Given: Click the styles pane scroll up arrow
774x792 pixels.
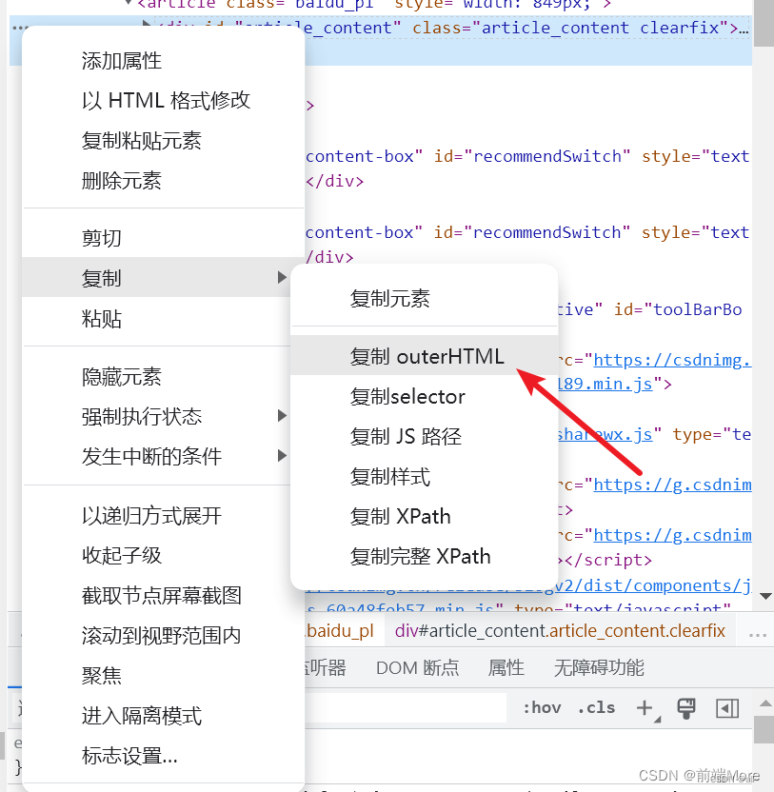Looking at the screenshot, I should click(765, 703).
